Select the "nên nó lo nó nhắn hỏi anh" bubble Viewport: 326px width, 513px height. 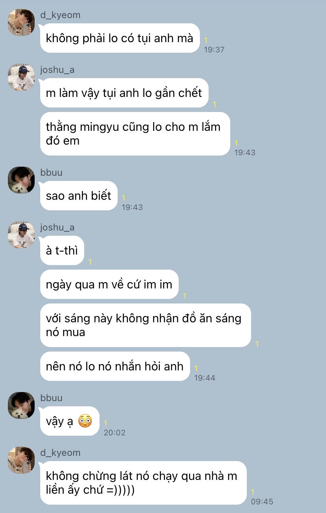pyautogui.click(x=115, y=366)
